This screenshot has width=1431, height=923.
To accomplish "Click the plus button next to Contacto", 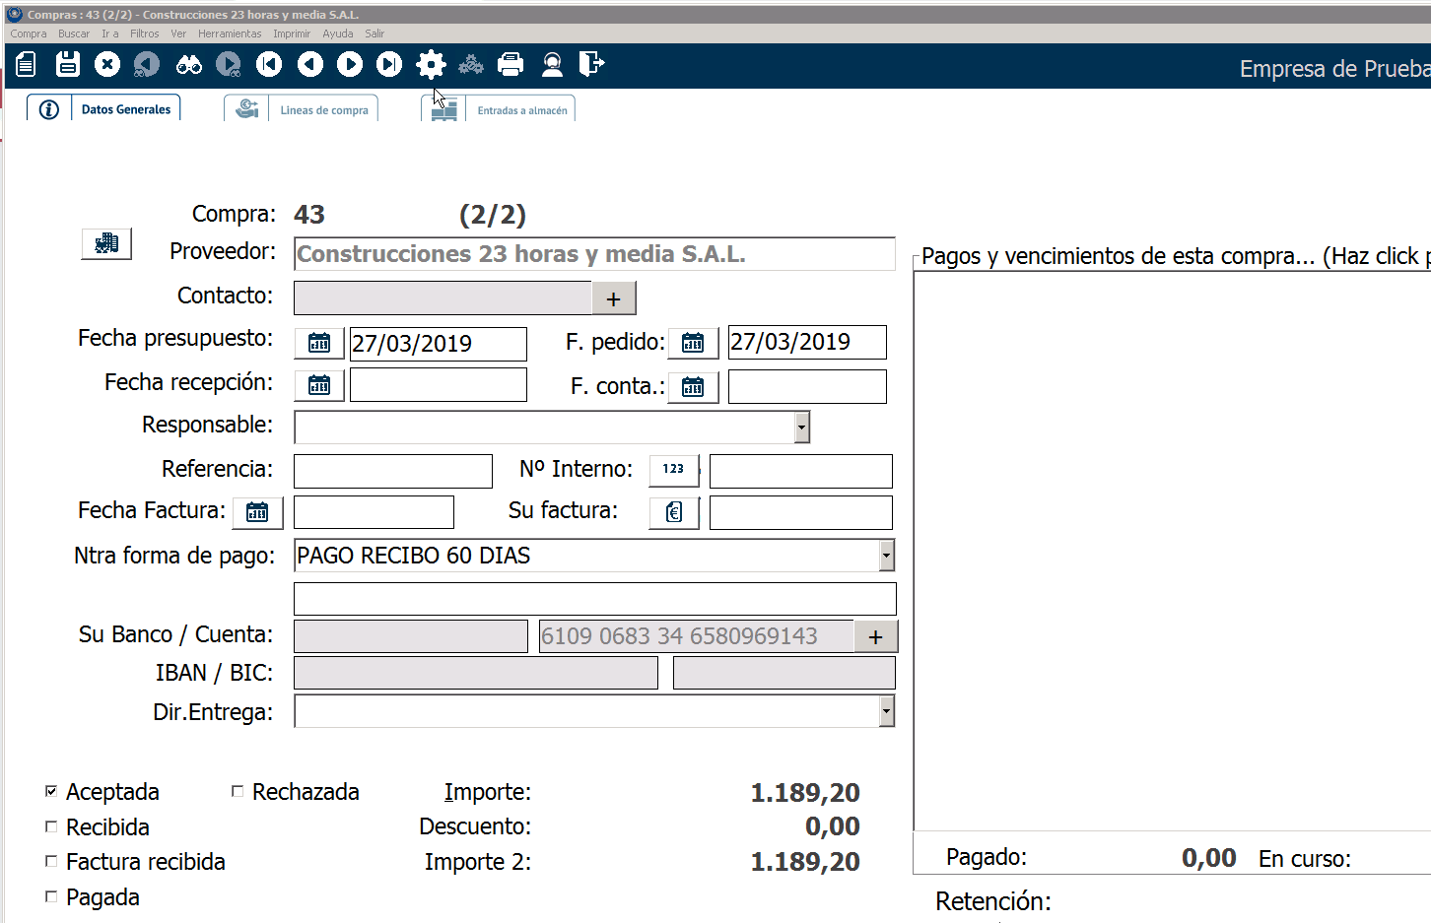I will pyautogui.click(x=613, y=298).
